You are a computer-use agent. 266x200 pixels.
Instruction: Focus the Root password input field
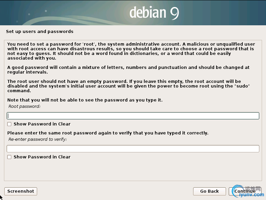point(133,116)
